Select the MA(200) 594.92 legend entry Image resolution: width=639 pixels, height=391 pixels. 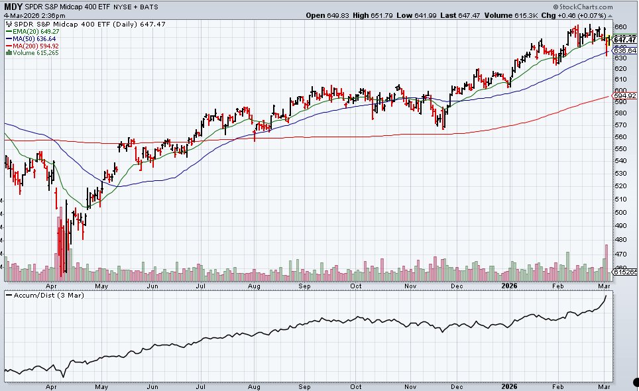[x=32, y=46]
